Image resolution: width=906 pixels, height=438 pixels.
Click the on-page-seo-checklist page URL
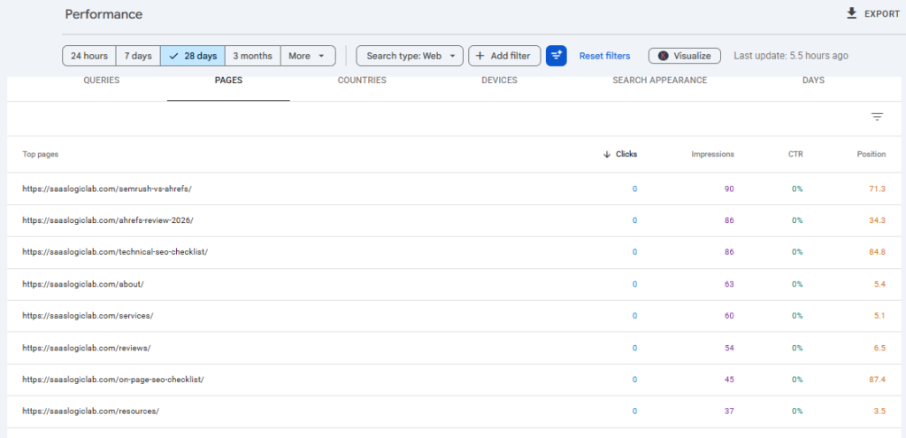point(113,380)
